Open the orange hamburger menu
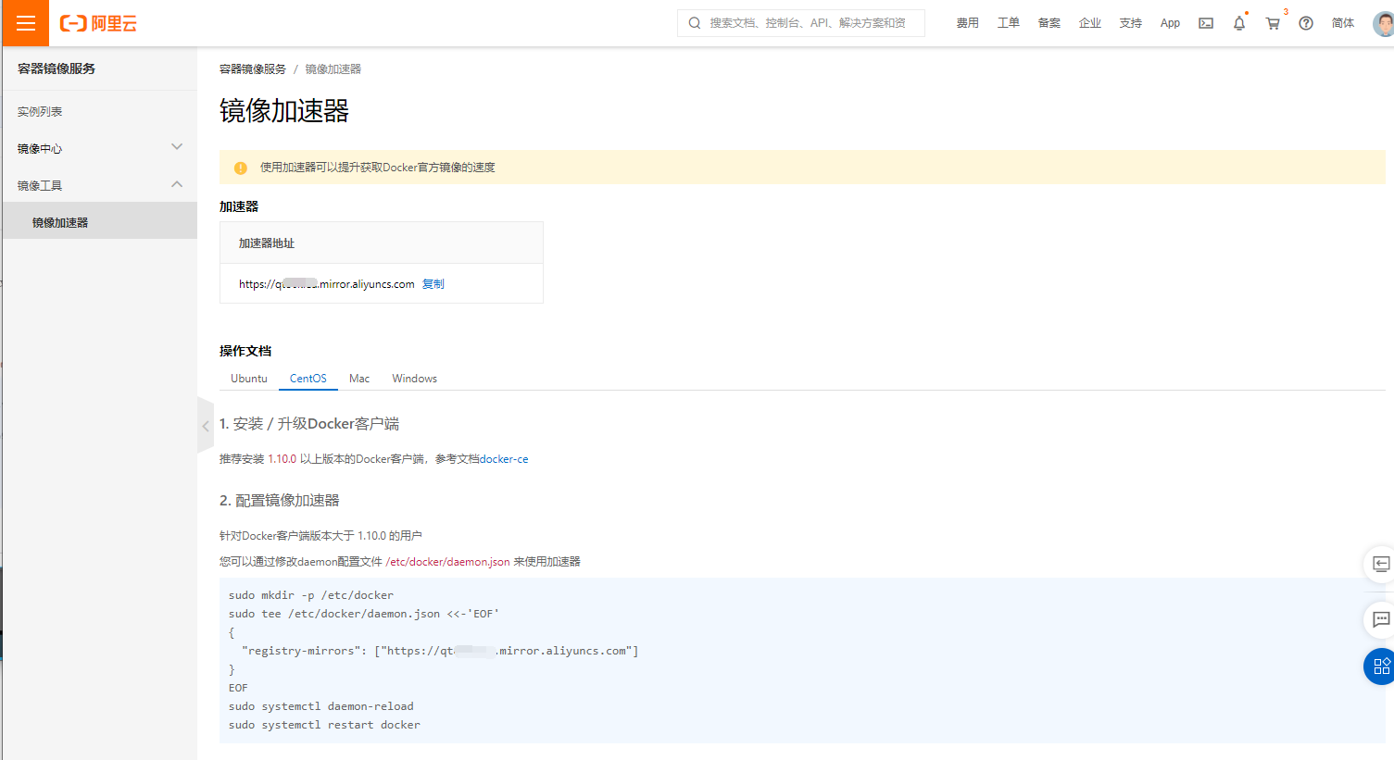1394x760 pixels. pyautogui.click(x=26, y=23)
